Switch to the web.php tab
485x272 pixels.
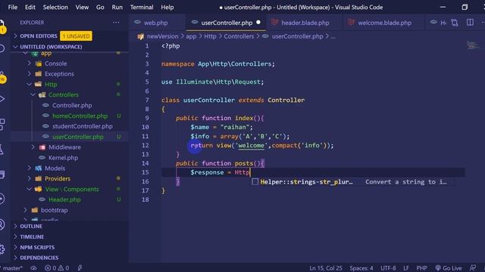(157, 23)
